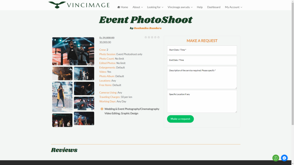Image resolution: width=294 pixels, height=165 pixels.
Task: Click the Free Items Default line
Action: (x=110, y=85)
